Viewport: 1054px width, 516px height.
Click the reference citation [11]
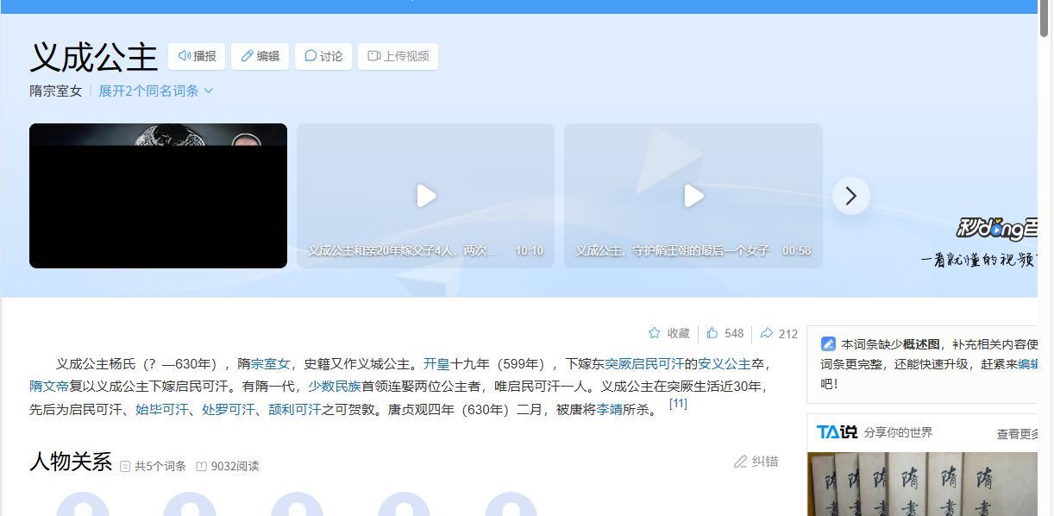click(x=678, y=403)
